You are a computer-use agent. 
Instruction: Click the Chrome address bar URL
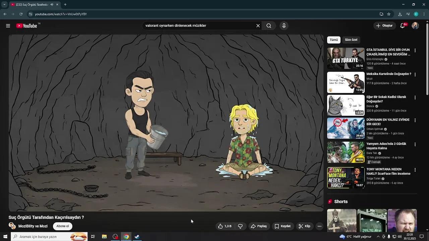pos(61,14)
